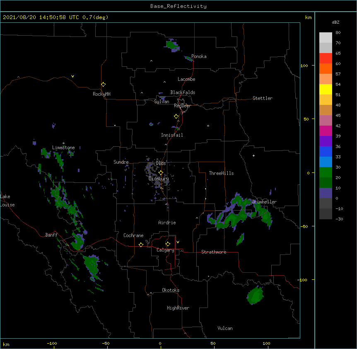Click the yellow diamond marker near RockyMH

pyautogui.click(x=103, y=85)
